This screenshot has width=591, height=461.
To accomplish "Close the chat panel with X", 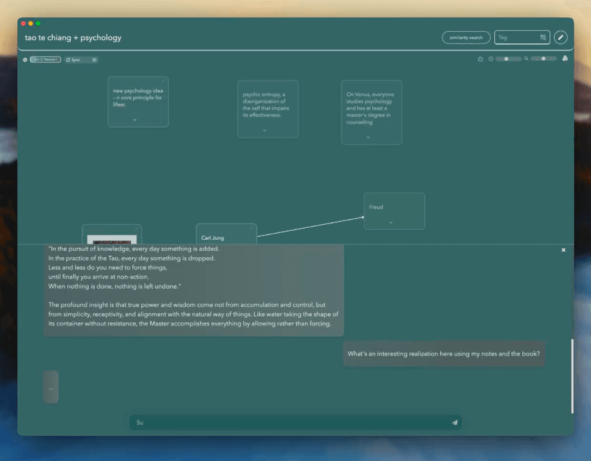I will (x=563, y=250).
